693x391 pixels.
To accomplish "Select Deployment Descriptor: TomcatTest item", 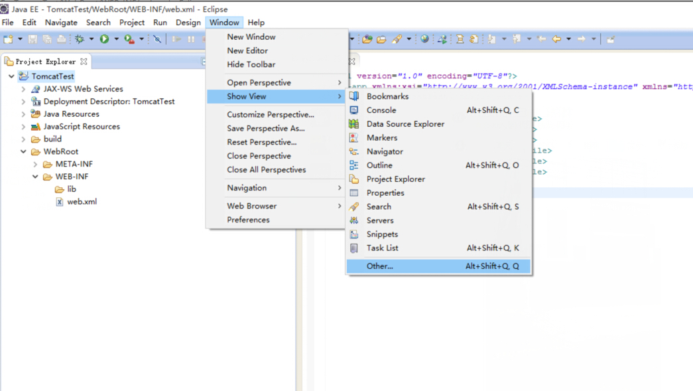I will pyautogui.click(x=109, y=102).
